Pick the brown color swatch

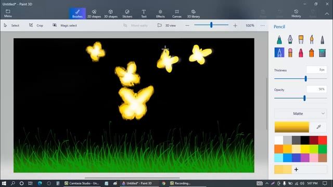(x=323, y=158)
